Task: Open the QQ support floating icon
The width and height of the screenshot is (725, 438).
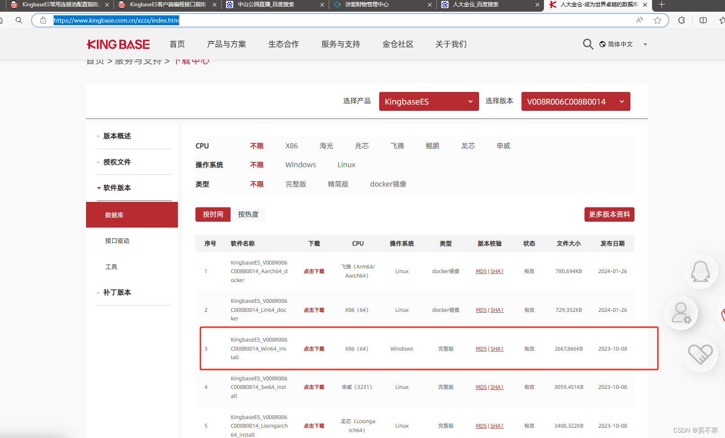Action: 700,271
